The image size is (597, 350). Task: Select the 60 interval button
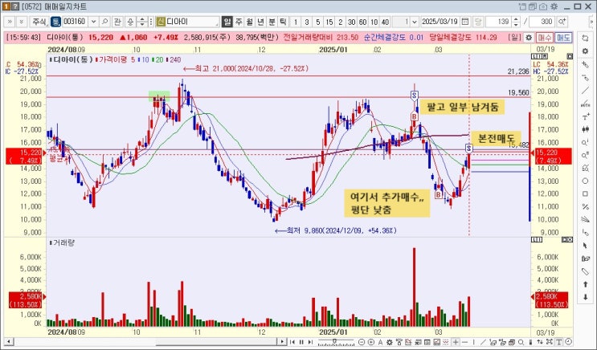(362, 22)
